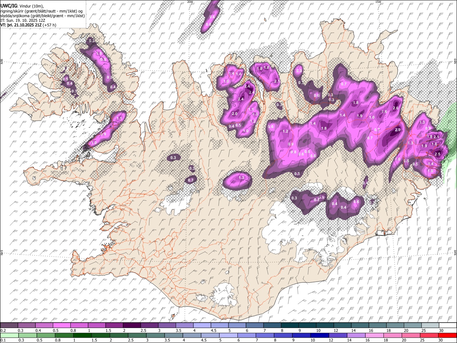Click the 0.1–0.3 pale green bottom-row swatch
The image size is (457, 343).
(x=9, y=335)
